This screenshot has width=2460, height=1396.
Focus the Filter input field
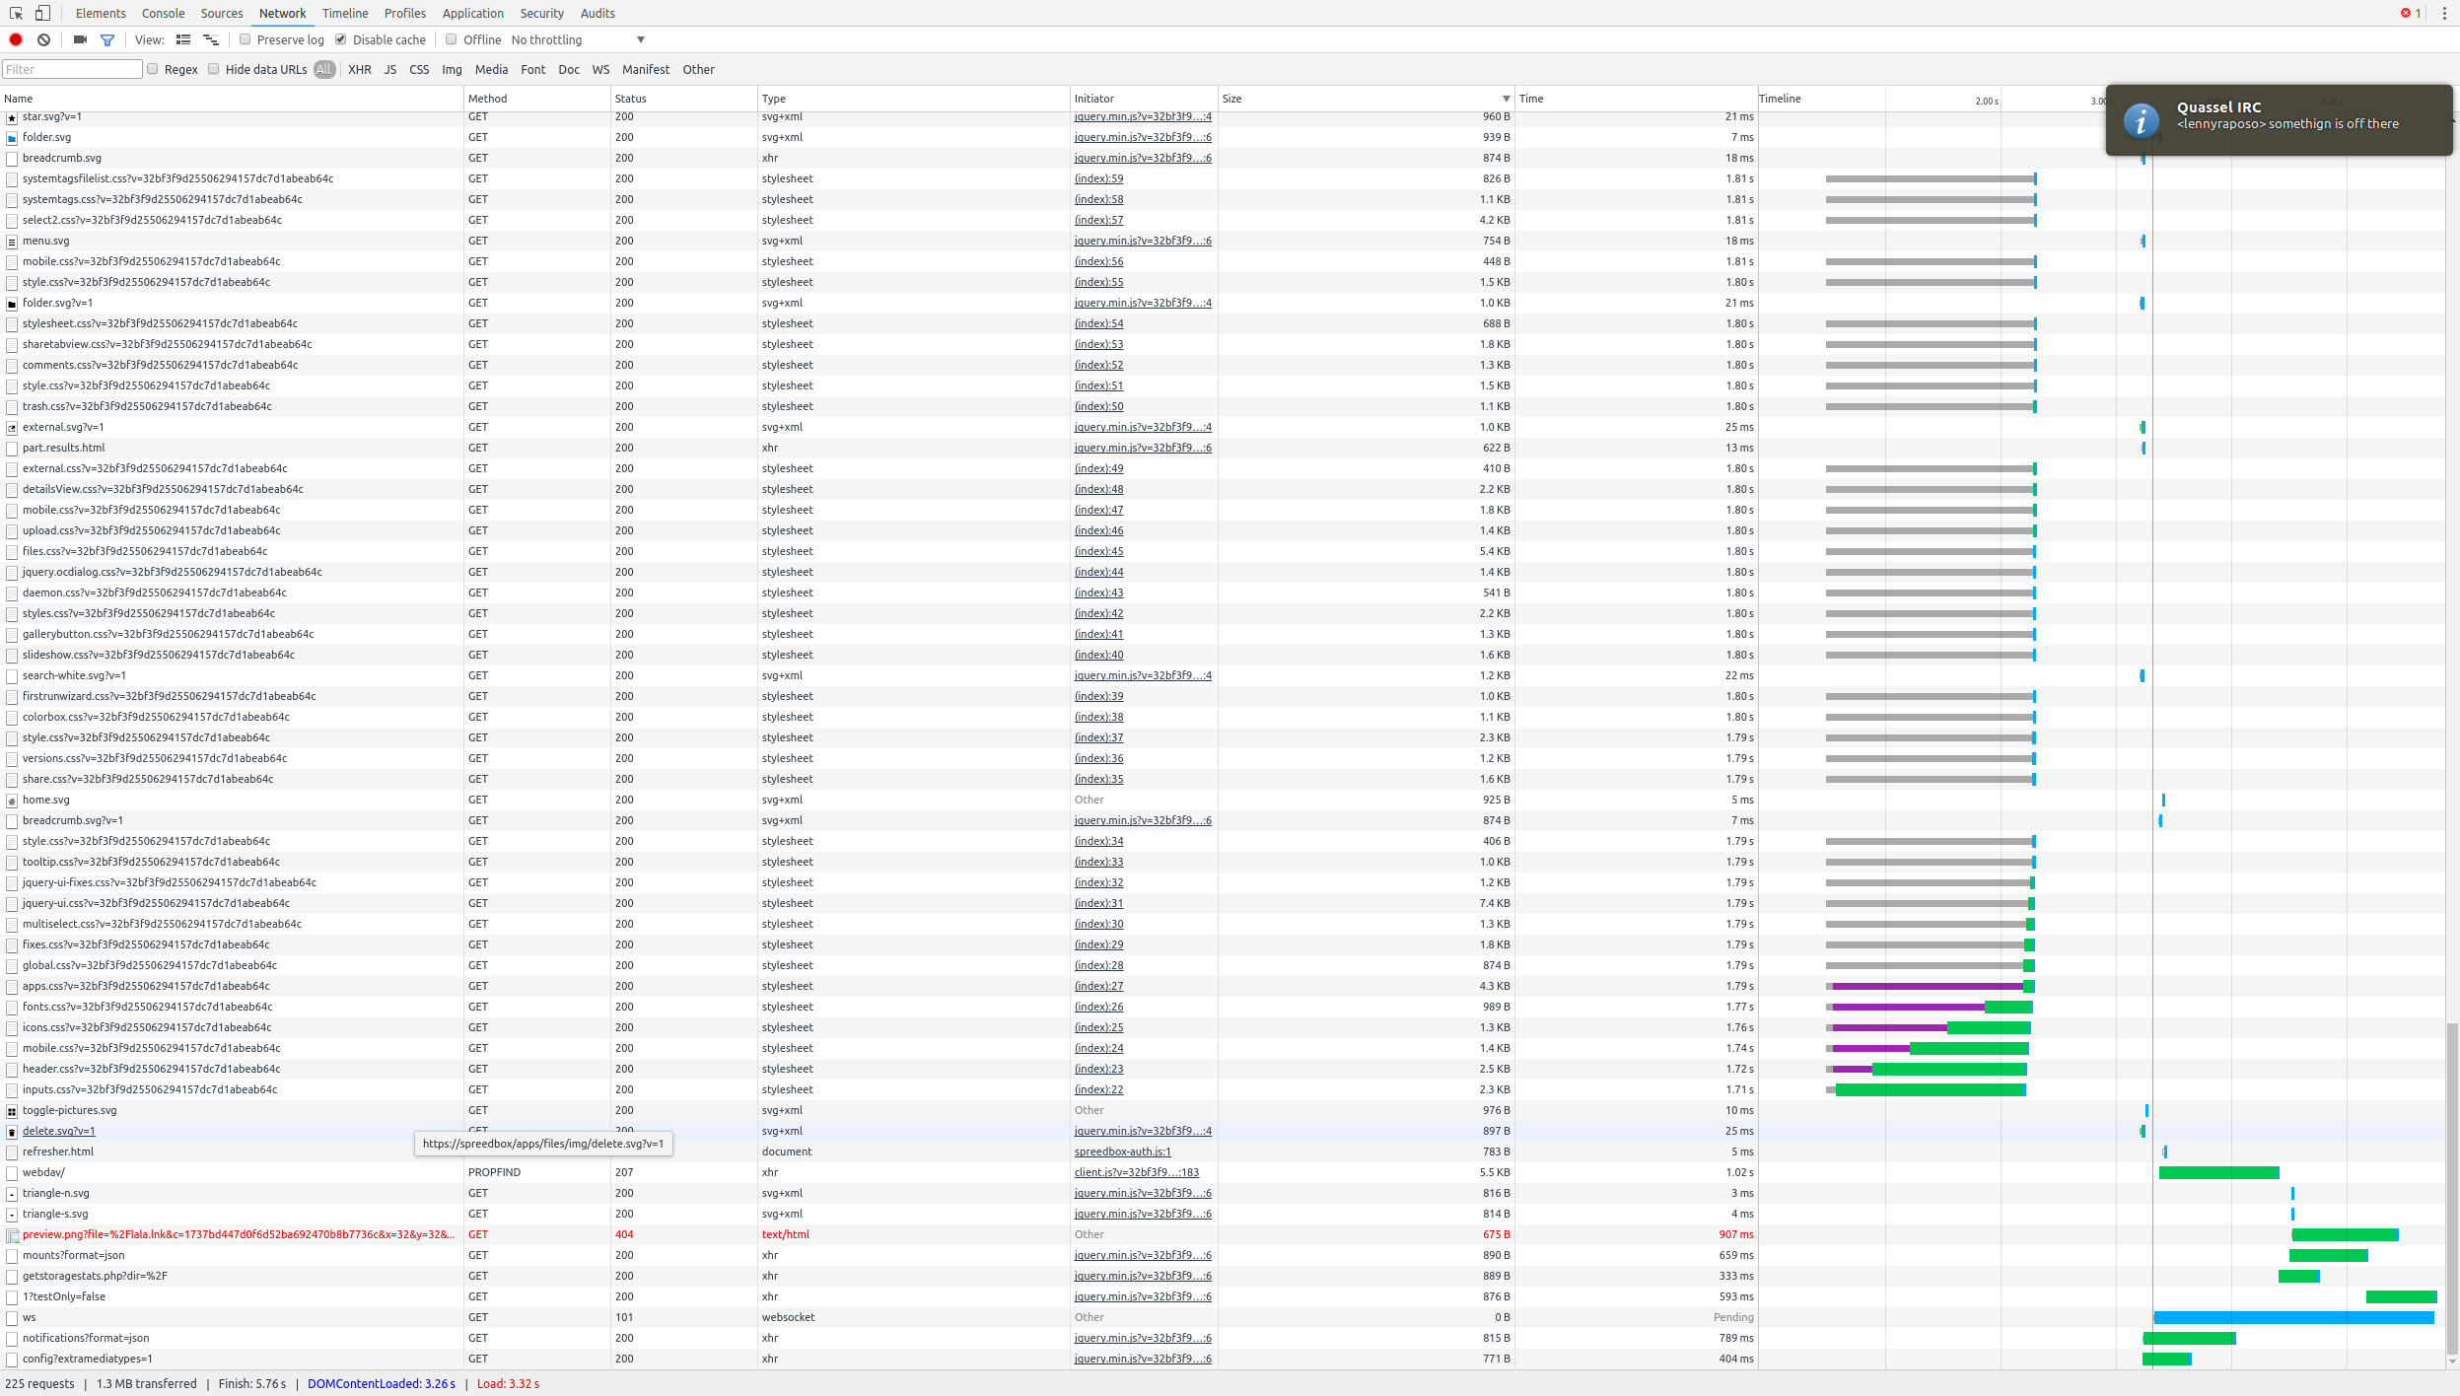[72, 69]
